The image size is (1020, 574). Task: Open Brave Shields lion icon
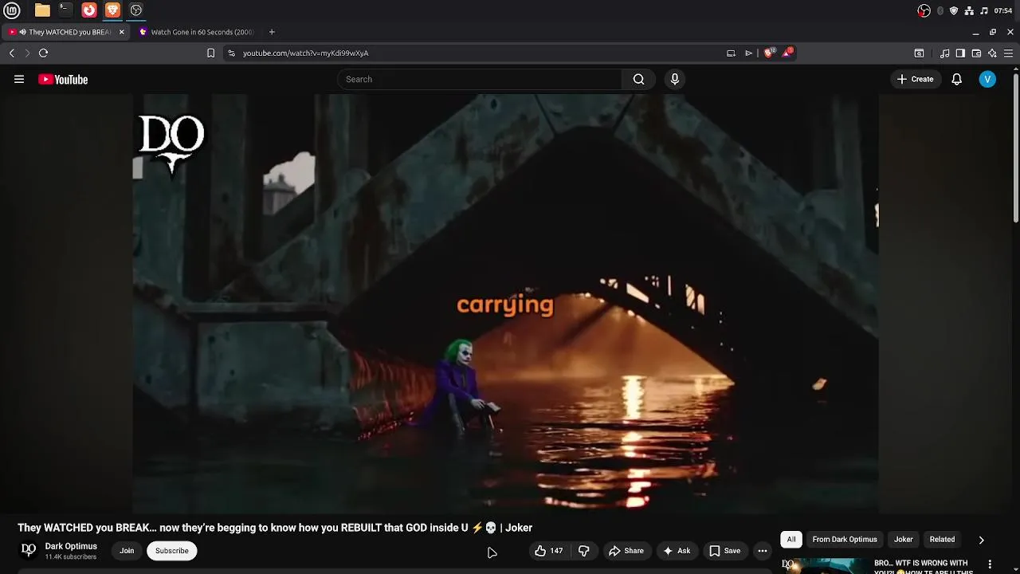768,53
